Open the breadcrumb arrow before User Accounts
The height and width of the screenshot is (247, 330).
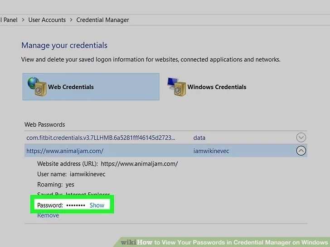pos(23,20)
